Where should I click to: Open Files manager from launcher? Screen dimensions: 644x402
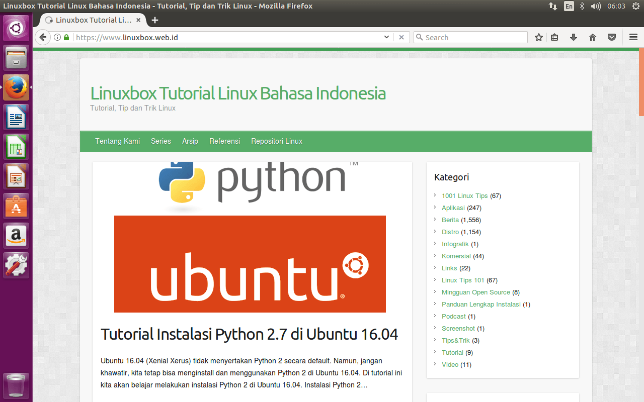17,58
